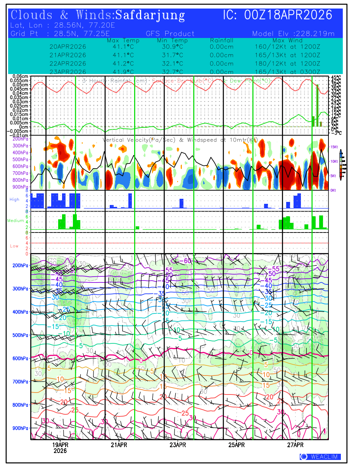Select the 20APR2026 forecast table row
This screenshot has height=465, width=349.
[68, 46]
